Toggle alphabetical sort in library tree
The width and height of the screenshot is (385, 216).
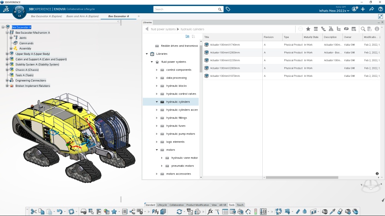pyautogui.click(x=187, y=36)
